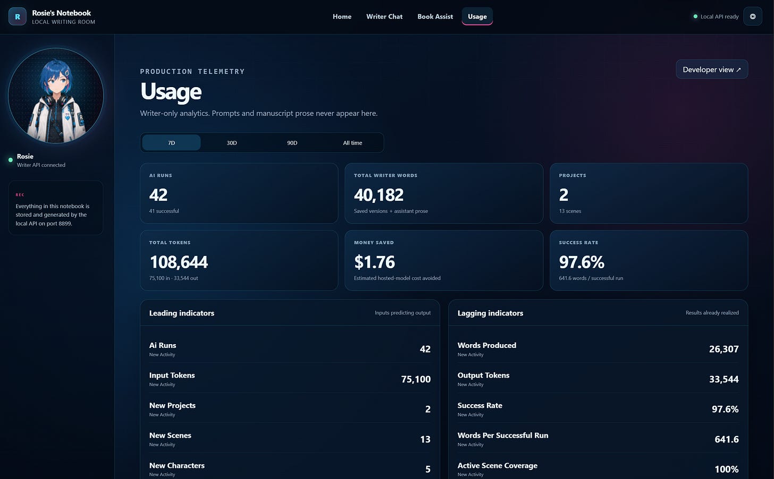
Task: Click the Ai Runs label in Leading indicators
Action: coord(163,345)
